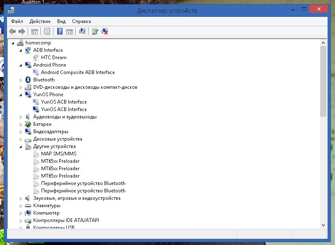This screenshot has width=335, height=245.
Task: Scan for hardware changes toolbar icon
Action: pos(82,32)
